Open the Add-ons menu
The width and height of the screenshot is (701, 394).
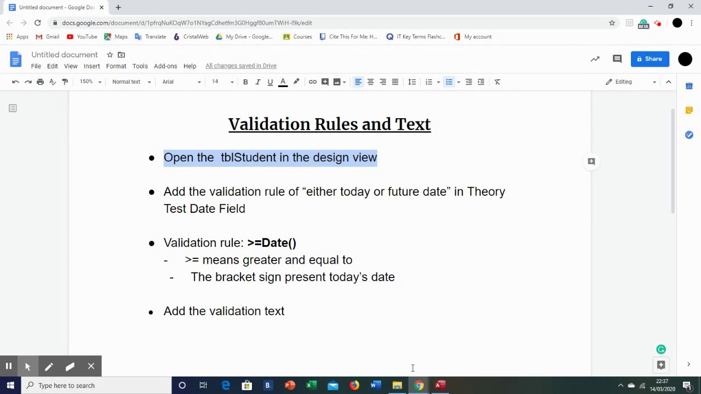(x=165, y=66)
